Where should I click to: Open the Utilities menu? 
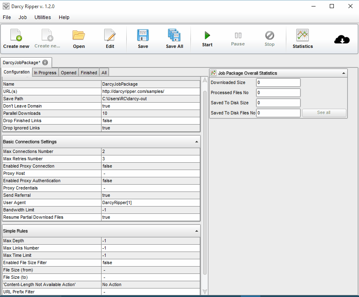[43, 17]
